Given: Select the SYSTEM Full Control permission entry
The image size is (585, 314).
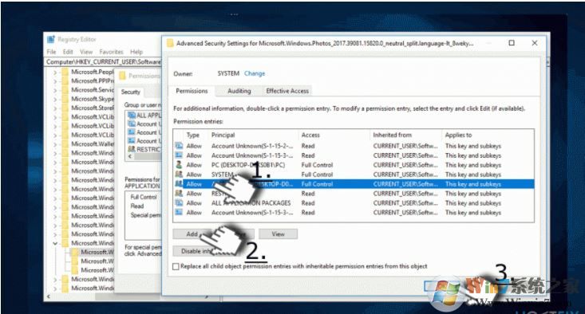Looking at the screenshot, I should click(354, 175).
